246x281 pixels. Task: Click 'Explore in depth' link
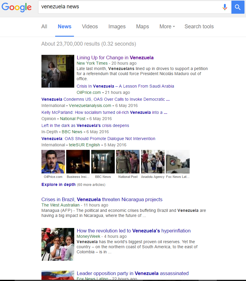tap(58, 184)
